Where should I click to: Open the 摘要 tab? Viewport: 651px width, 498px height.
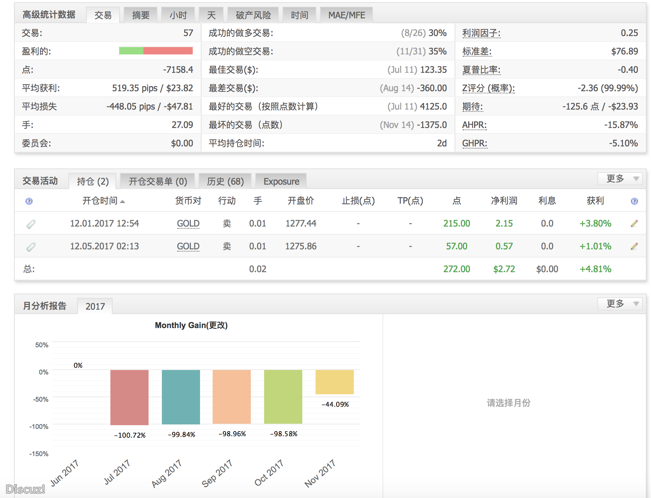click(x=140, y=15)
